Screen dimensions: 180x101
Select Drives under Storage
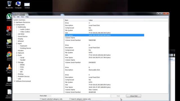(x=22, y=65)
